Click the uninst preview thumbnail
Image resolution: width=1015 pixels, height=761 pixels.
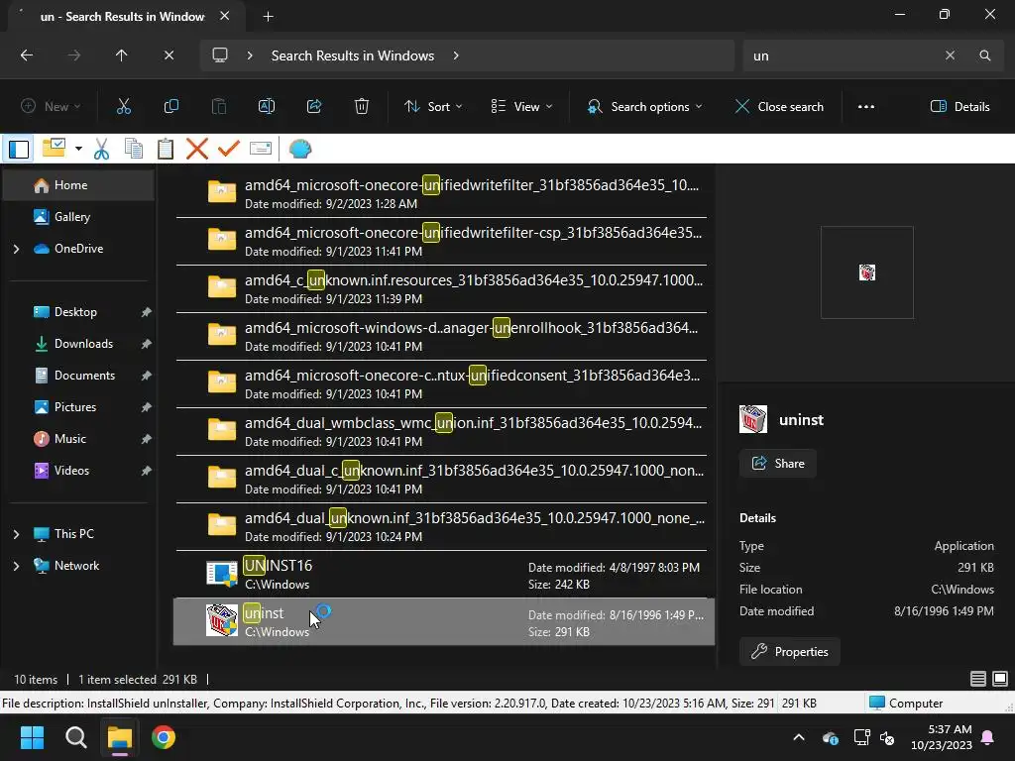tap(866, 272)
